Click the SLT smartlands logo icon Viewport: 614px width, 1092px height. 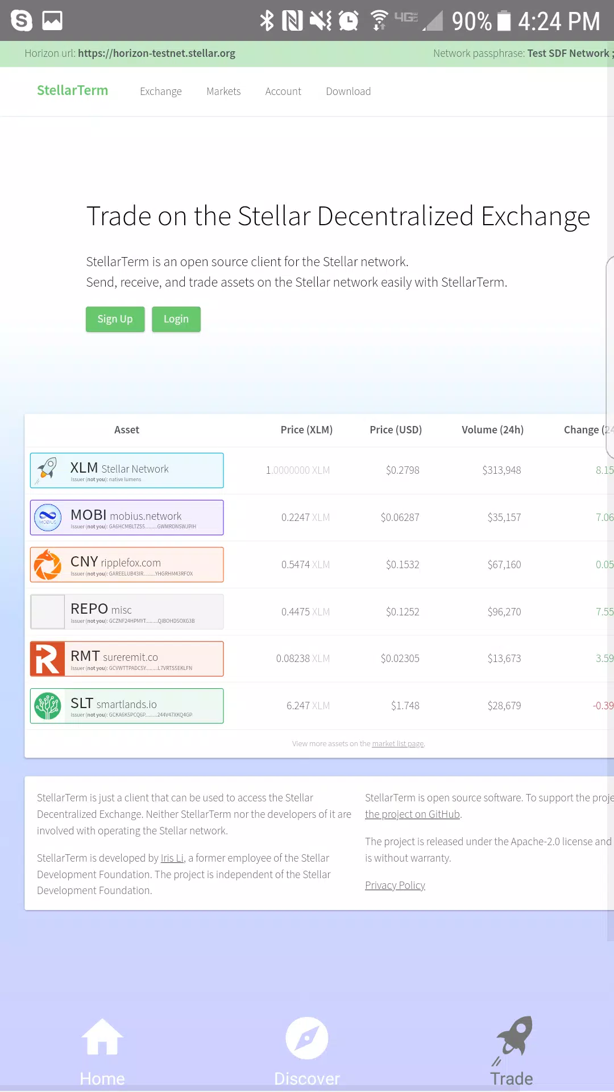(48, 706)
